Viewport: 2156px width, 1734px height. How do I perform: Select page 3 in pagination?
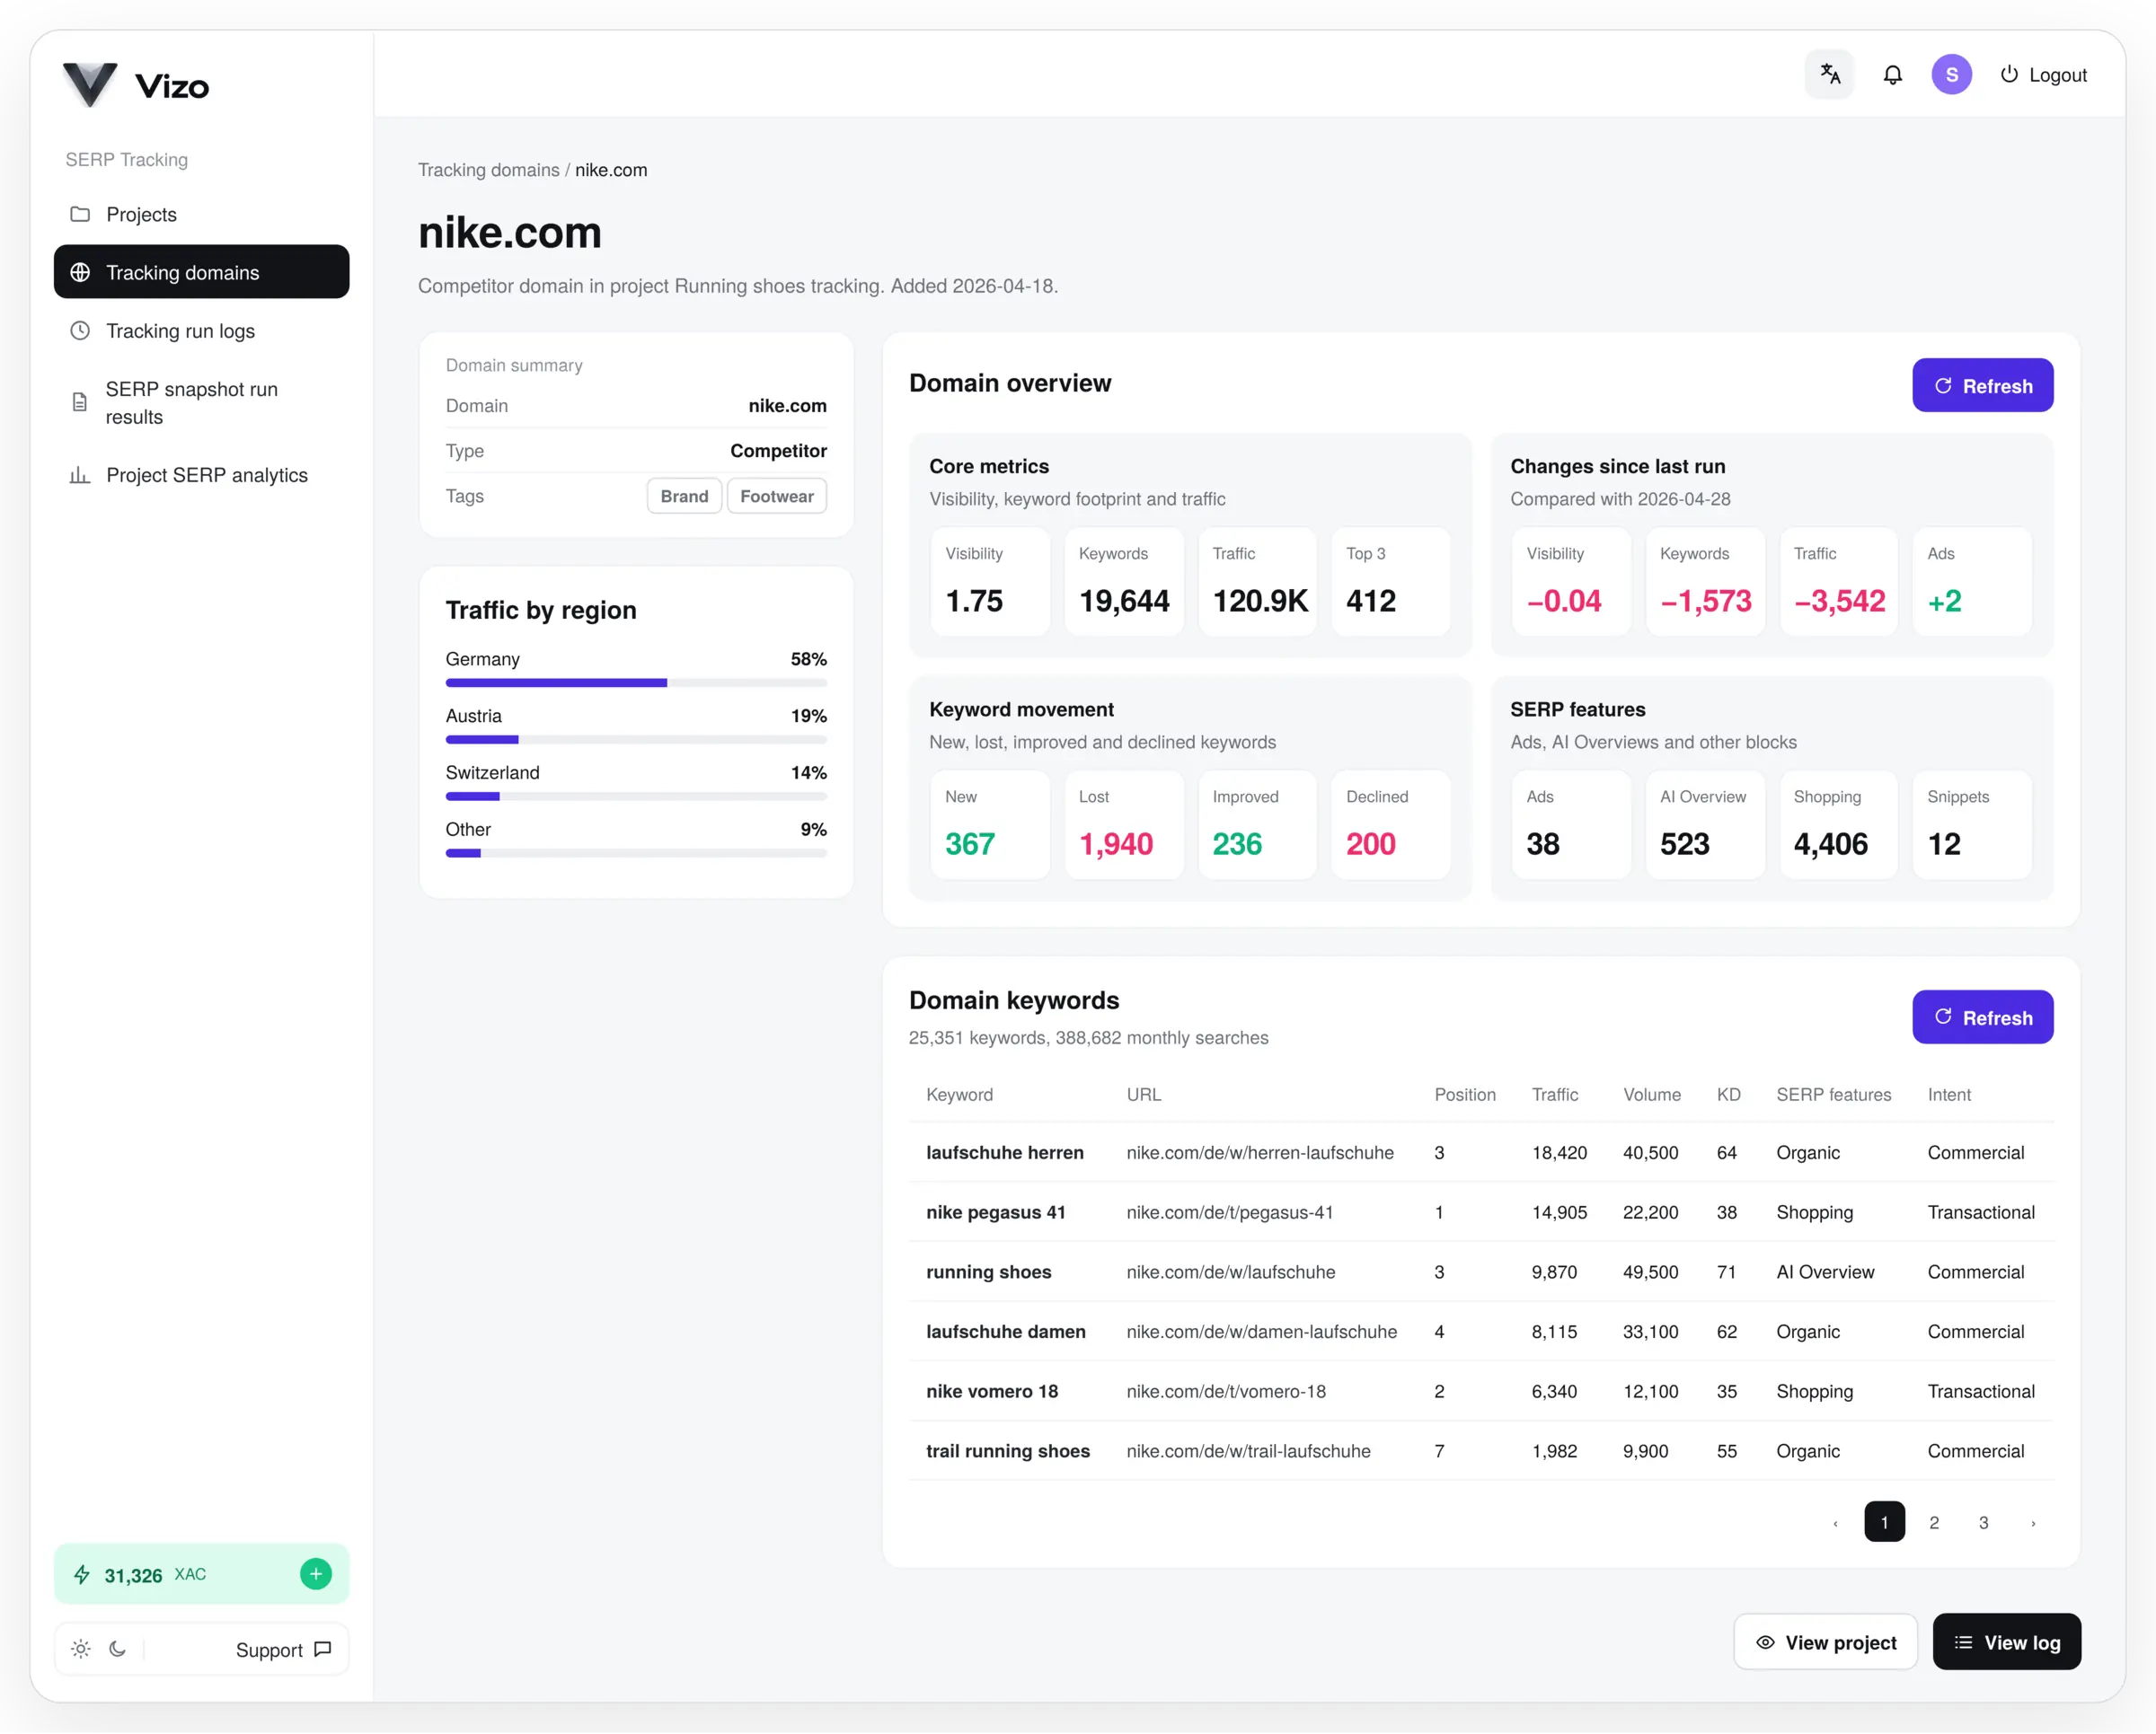click(x=1983, y=1522)
